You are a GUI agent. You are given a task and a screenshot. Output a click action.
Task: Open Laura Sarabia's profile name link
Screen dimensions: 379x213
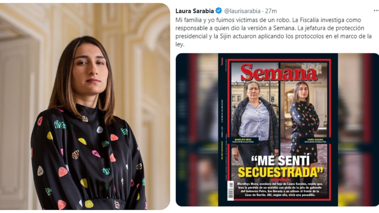pyautogui.click(x=195, y=11)
